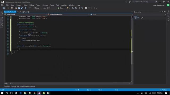Expand the Start button dropdown arrow
Viewport: 170px width, 95px height.
point(64,8)
